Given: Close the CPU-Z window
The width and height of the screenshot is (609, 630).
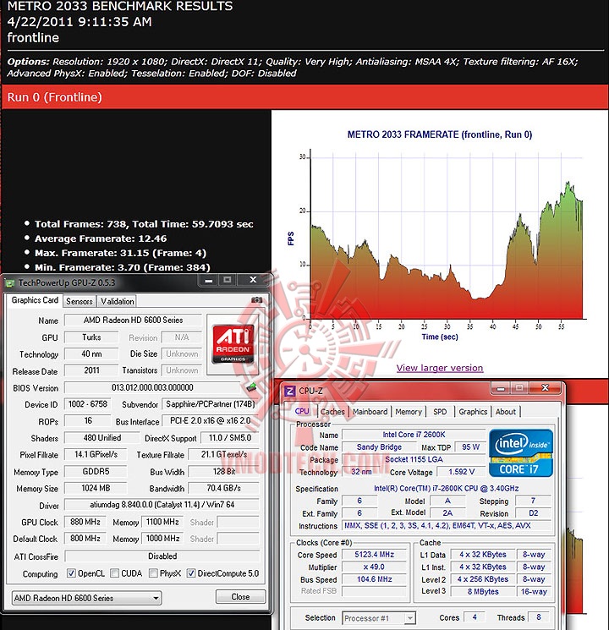Looking at the screenshot, I should coord(545,388).
